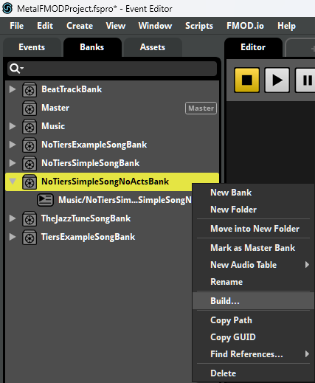Collapse the NoTiersSimpleSongNoActsBank node

click(13, 182)
